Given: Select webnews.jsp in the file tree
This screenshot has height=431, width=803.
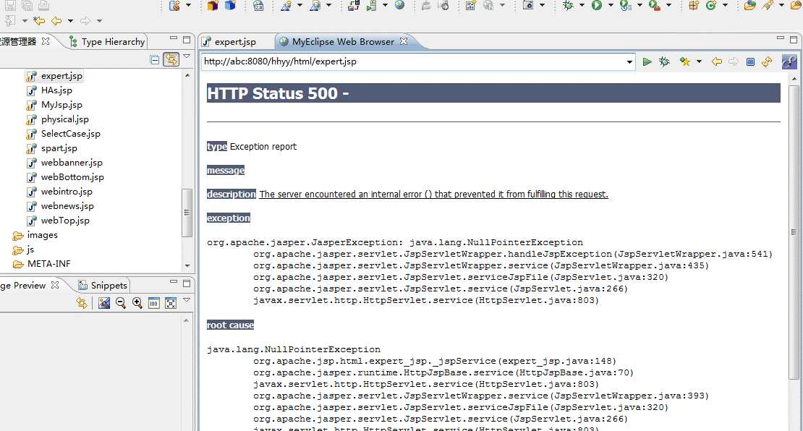Looking at the screenshot, I should [x=60, y=206].
